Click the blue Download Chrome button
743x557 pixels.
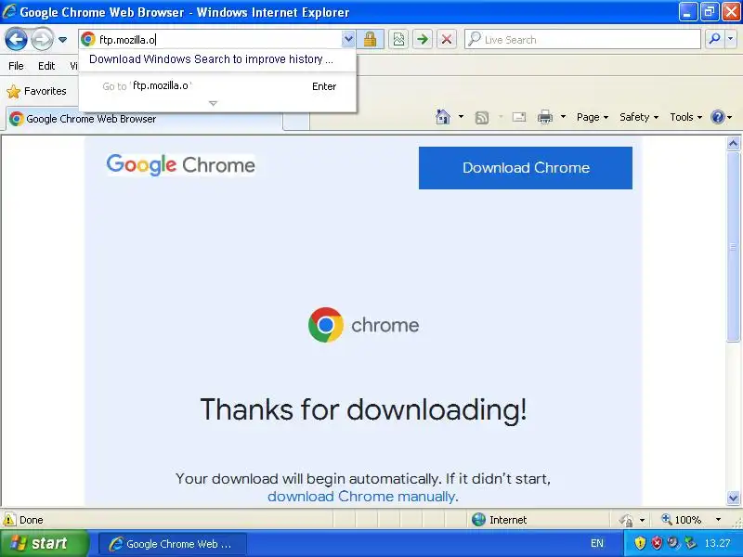pyautogui.click(x=526, y=168)
